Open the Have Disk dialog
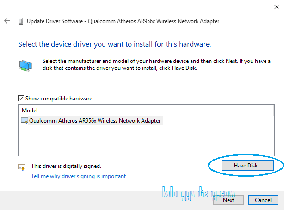Viewport: 284px width, 210px height. pos(247,166)
